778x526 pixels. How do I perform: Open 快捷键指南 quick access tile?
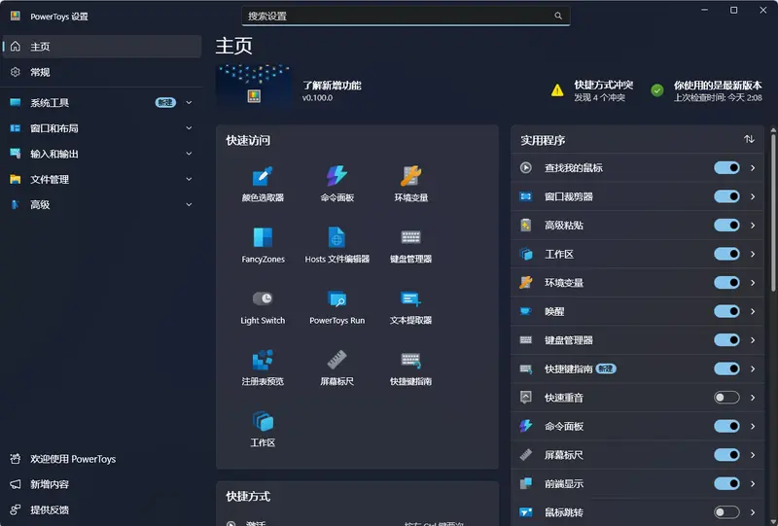[410, 368]
